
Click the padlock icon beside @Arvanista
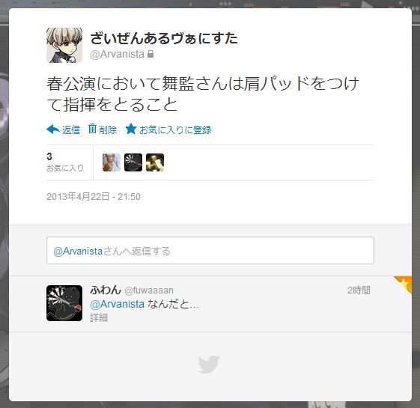tap(150, 54)
